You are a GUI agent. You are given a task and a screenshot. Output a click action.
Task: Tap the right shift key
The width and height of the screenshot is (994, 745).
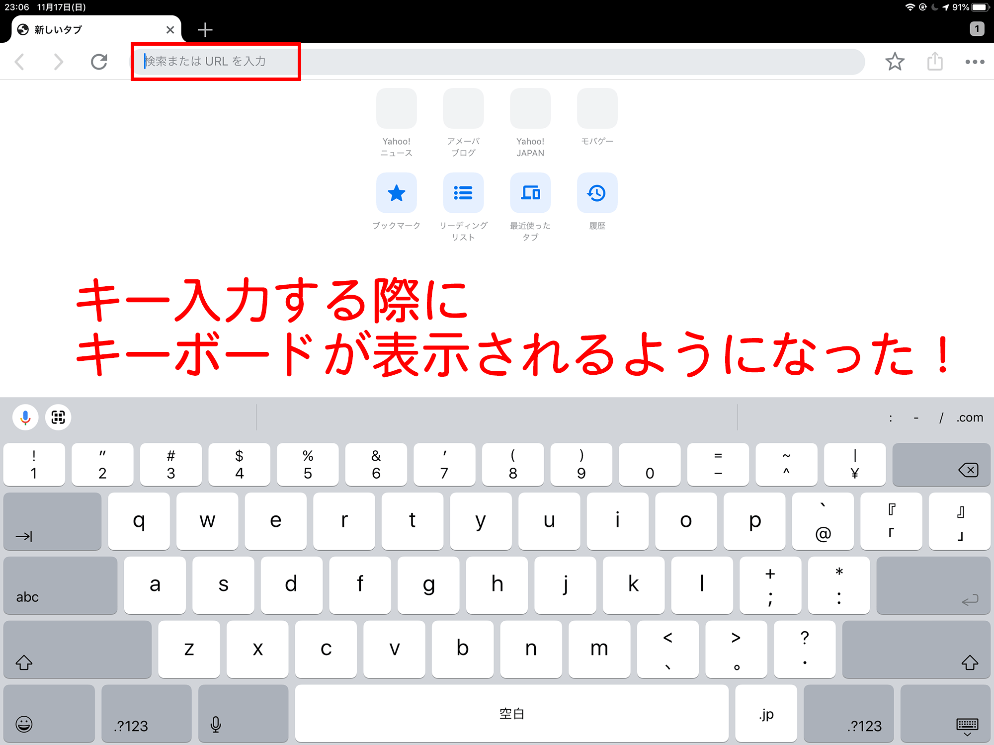[x=916, y=650]
